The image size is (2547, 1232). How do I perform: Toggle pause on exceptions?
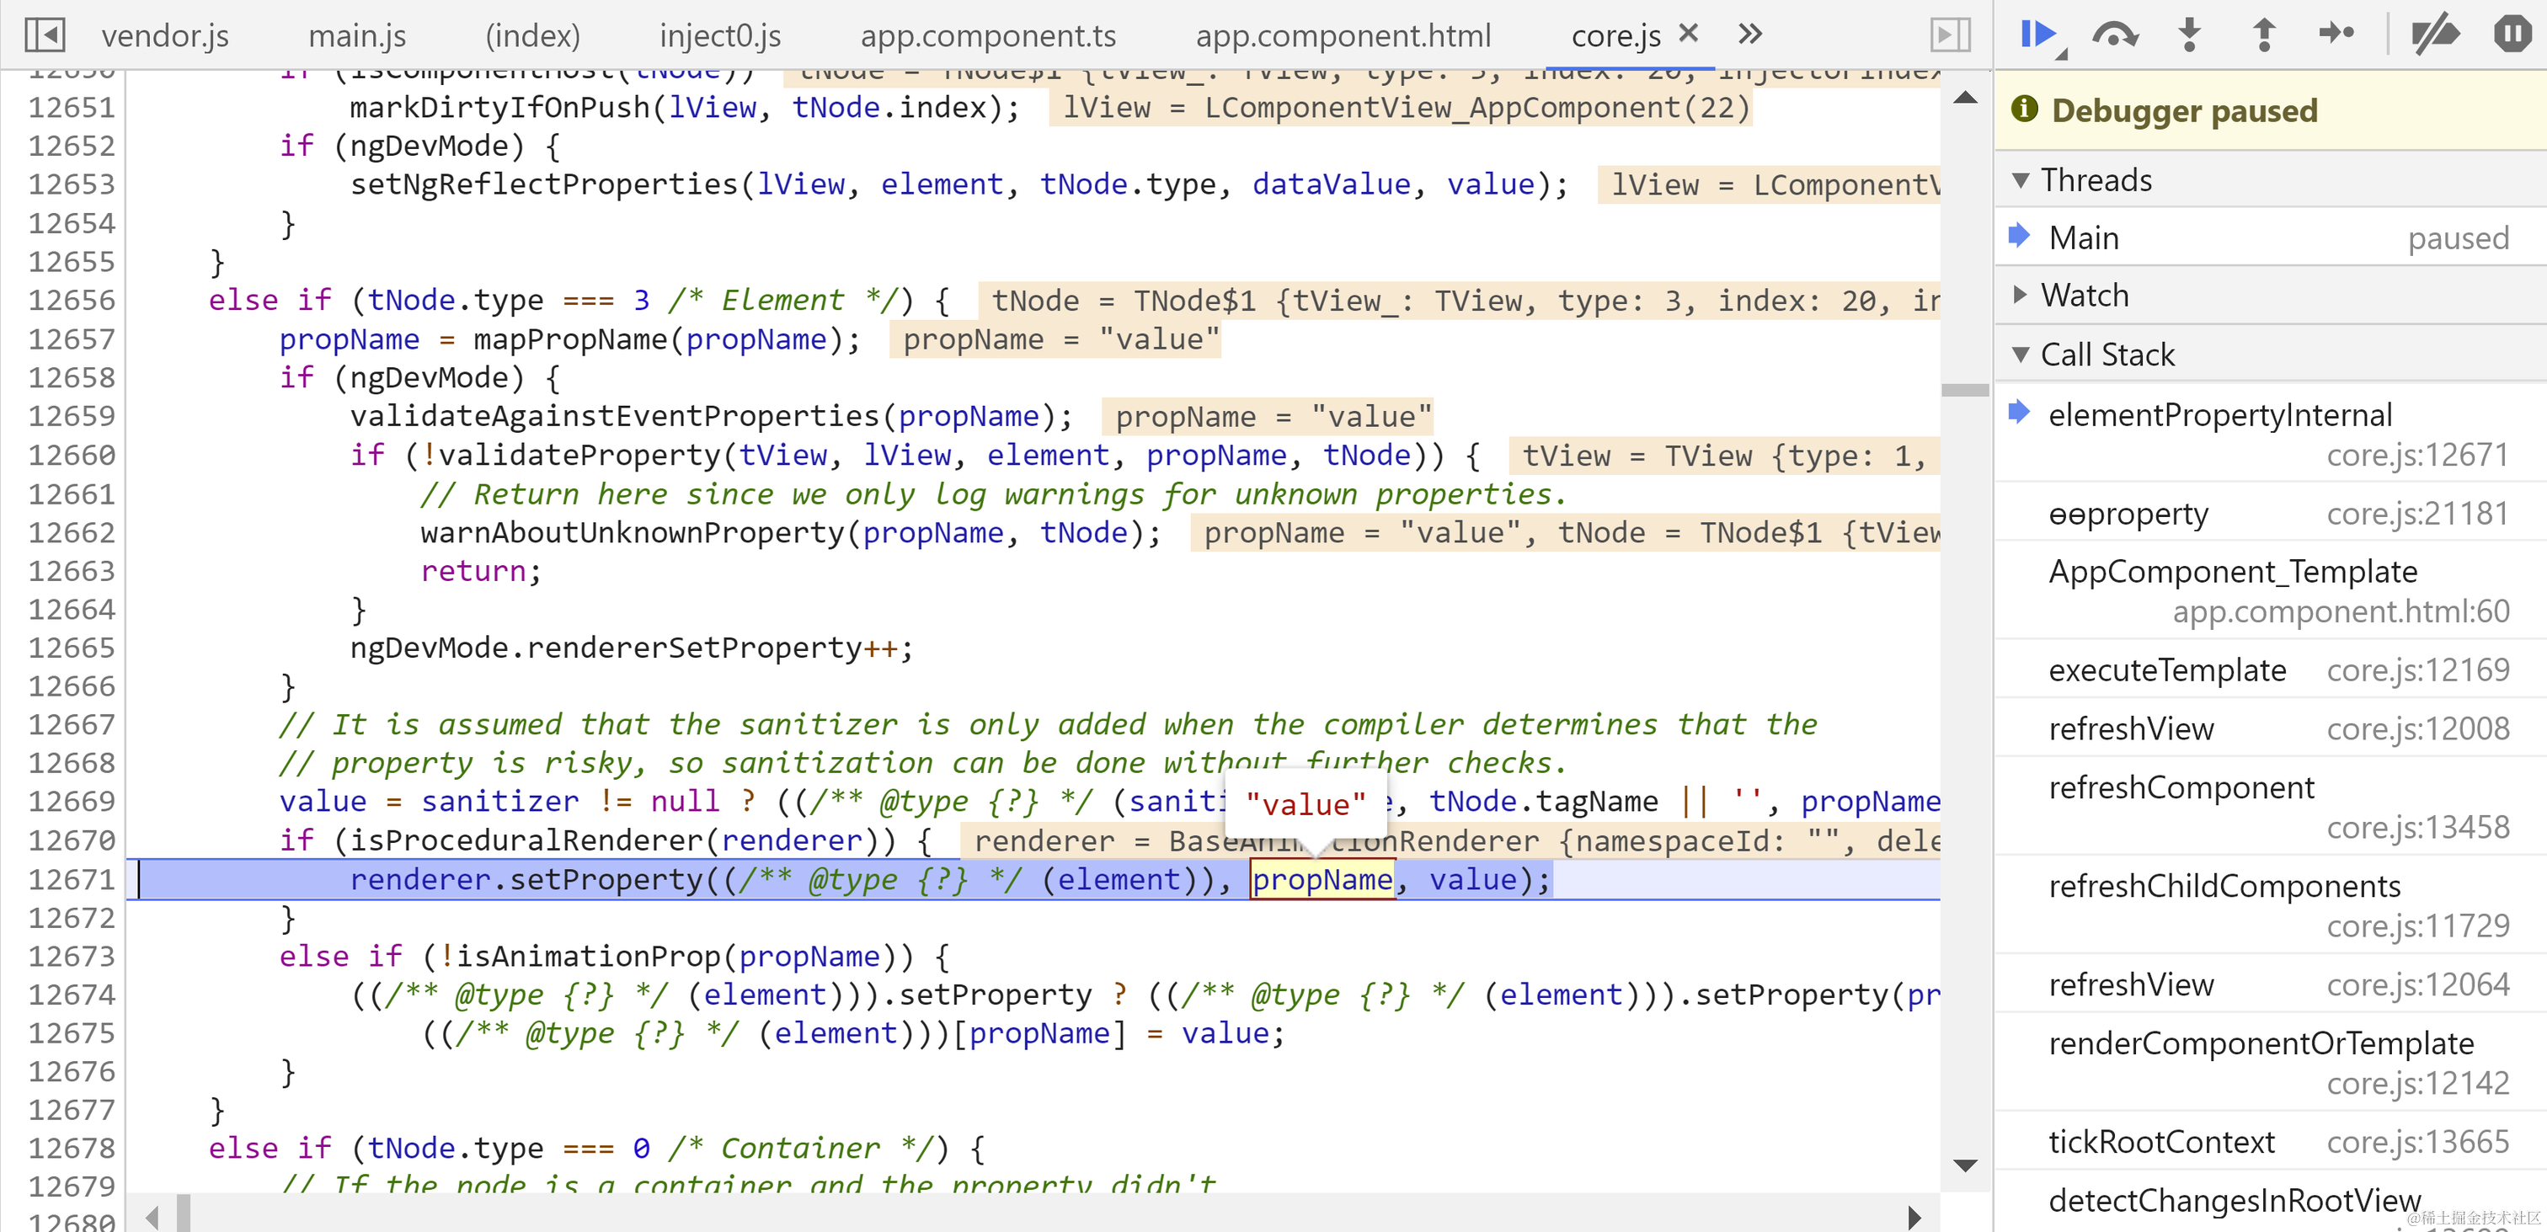click(2512, 35)
